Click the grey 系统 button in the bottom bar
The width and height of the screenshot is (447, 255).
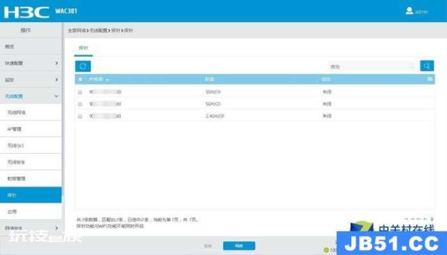tap(208, 245)
